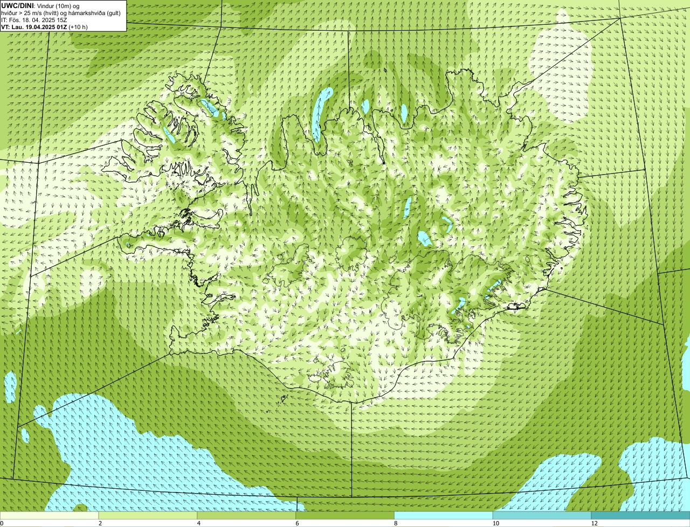The height and width of the screenshot is (527, 690).
Task: Select the aqua 10–12 colorbar segment
Action: [542, 516]
